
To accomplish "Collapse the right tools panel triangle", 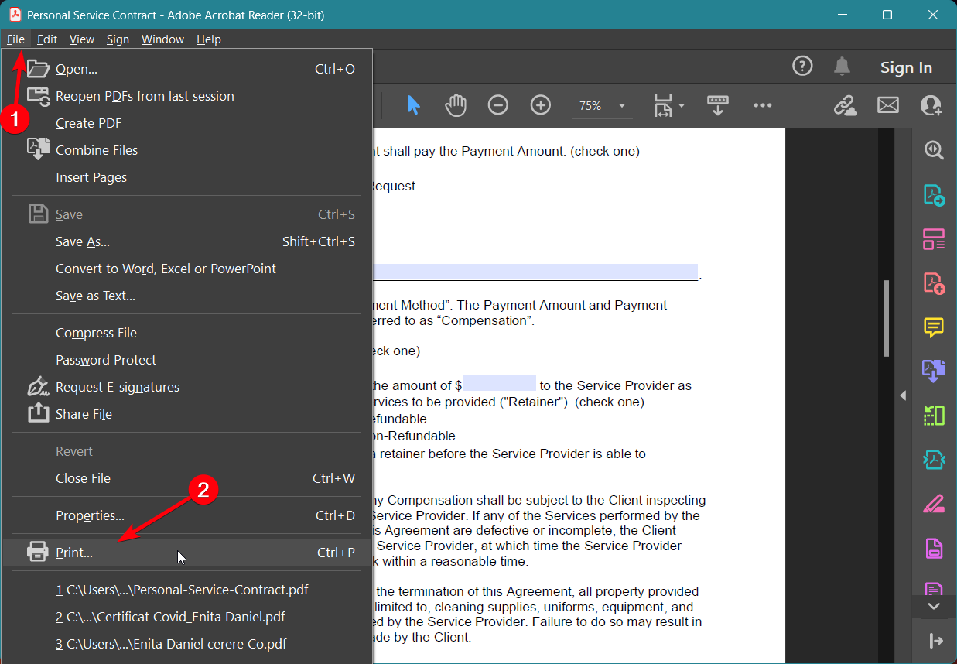I will 902,395.
